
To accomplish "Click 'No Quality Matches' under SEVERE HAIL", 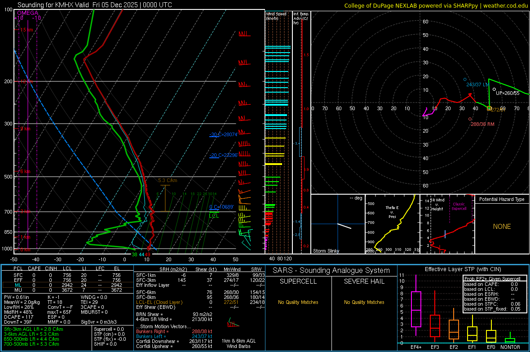I will point(364,302).
